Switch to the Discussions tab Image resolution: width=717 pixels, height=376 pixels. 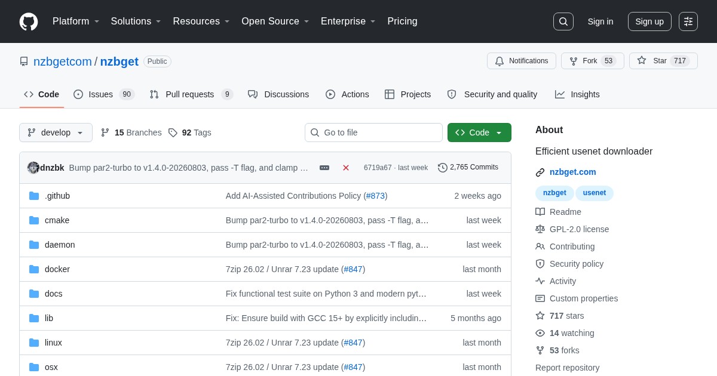pos(278,94)
